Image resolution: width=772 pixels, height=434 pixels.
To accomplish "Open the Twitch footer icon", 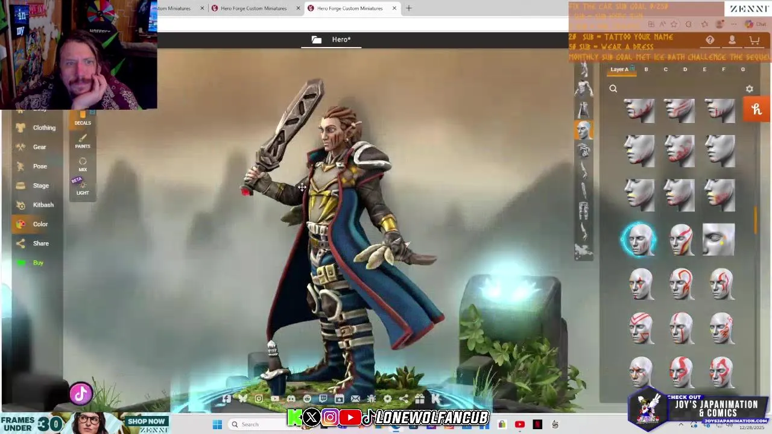I will [x=323, y=398].
